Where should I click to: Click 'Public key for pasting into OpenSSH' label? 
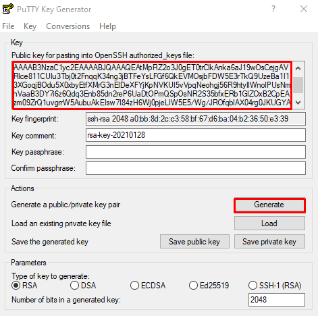click(x=103, y=55)
